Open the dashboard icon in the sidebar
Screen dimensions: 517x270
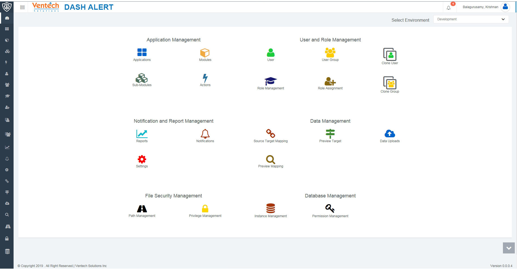coord(7,18)
